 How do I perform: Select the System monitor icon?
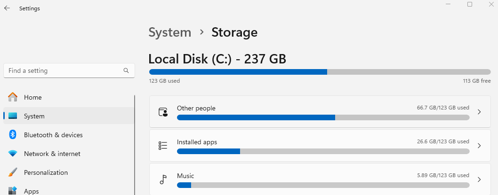(13, 116)
